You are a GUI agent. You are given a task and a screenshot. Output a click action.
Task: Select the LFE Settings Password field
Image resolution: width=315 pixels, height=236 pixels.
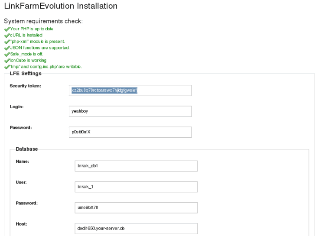[x=130, y=132]
